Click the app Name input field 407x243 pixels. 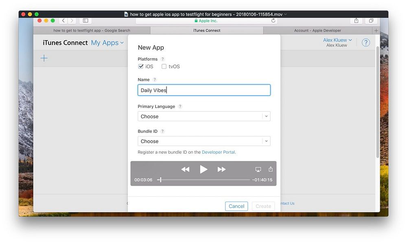click(204, 90)
